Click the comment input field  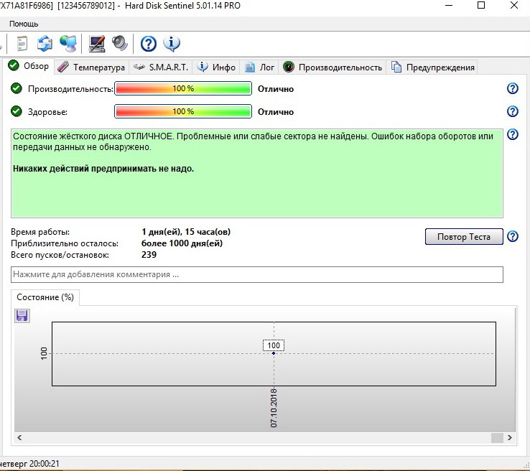point(256,274)
